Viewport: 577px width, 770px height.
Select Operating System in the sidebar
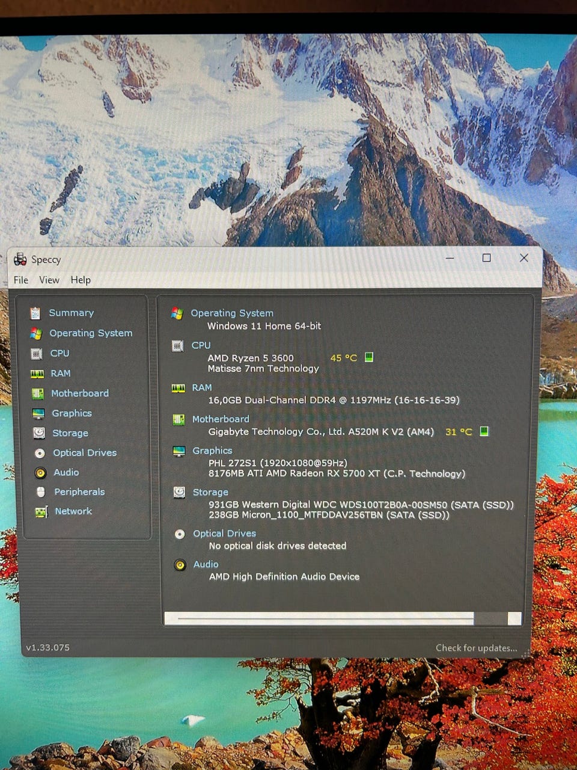pos(91,333)
